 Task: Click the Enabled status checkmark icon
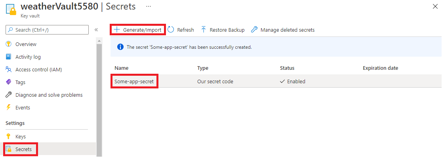(x=282, y=81)
